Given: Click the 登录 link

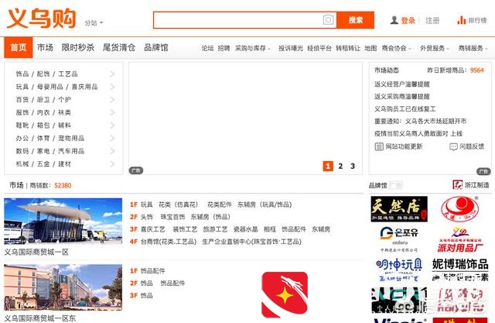Looking at the screenshot, I should click(408, 21).
